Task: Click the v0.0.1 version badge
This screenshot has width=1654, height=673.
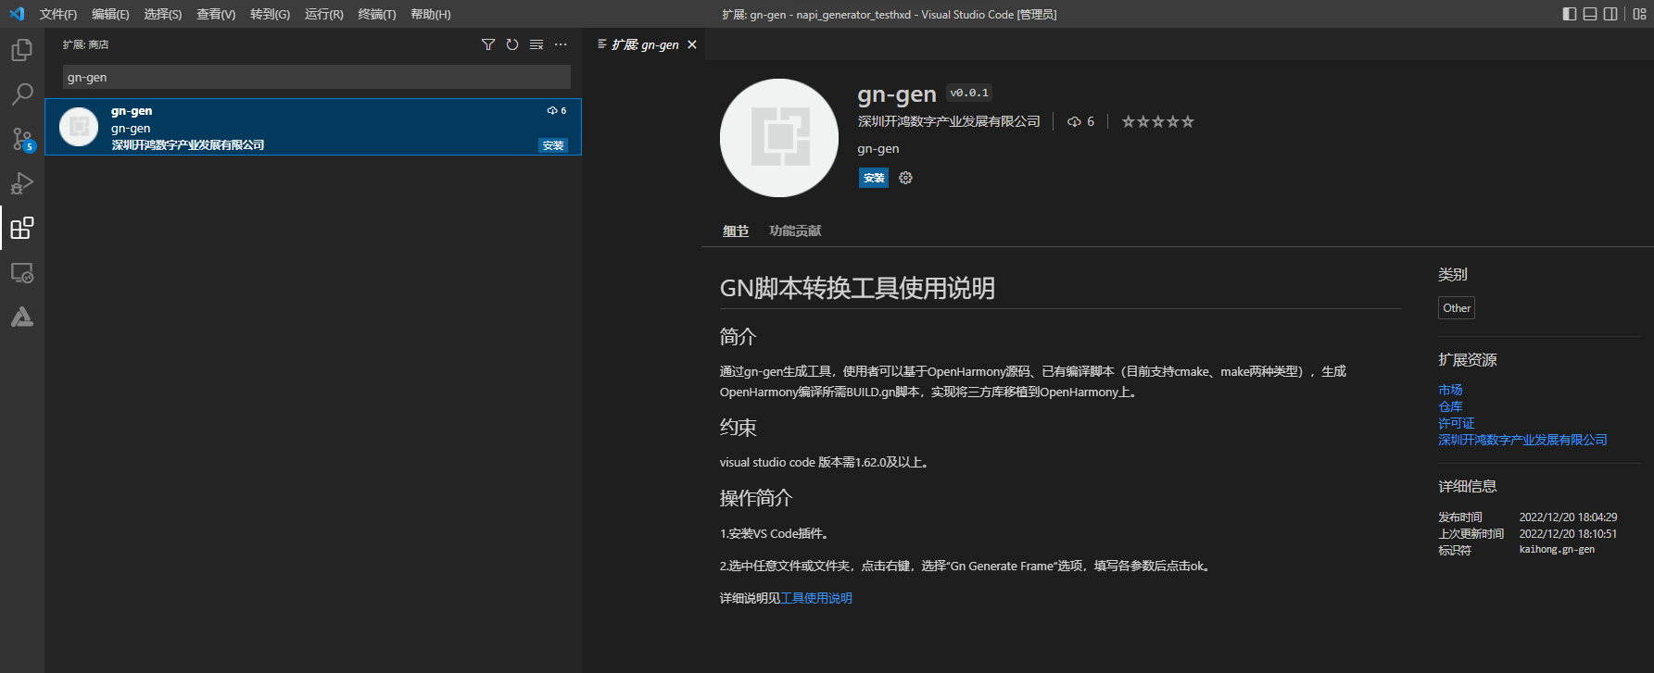Action: (x=969, y=93)
